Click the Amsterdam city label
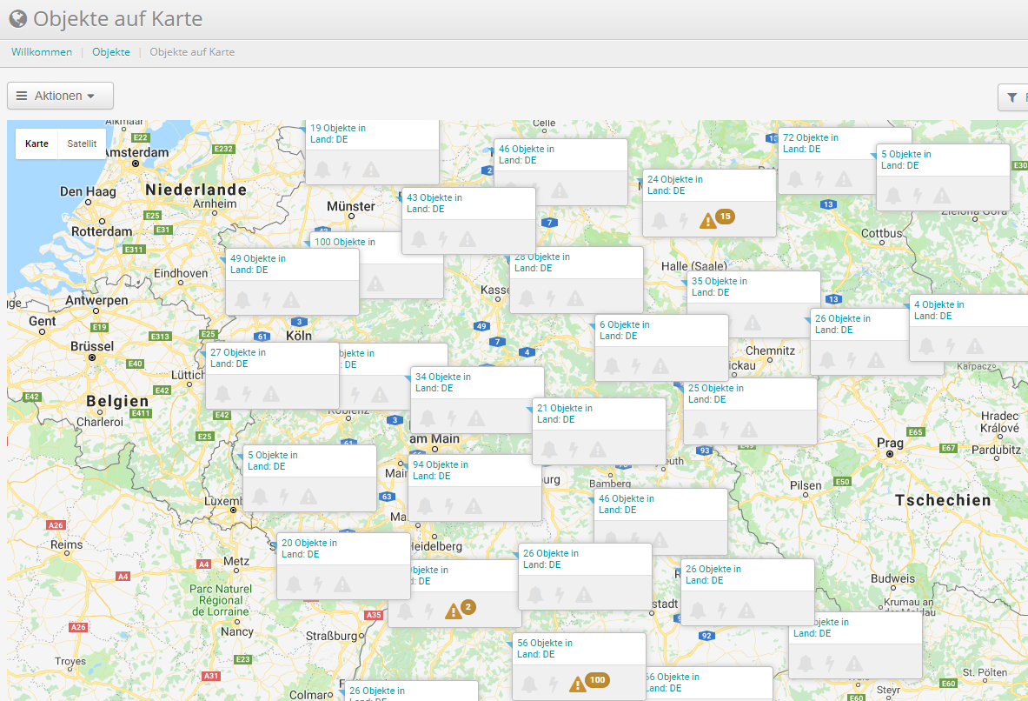 pos(139,152)
